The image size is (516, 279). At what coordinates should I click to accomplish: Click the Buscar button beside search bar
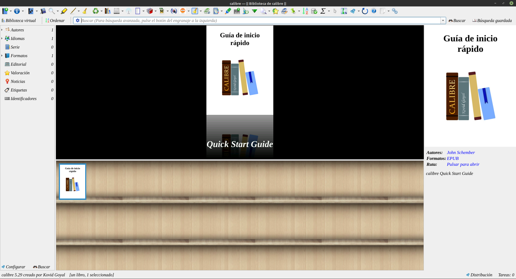[457, 20]
